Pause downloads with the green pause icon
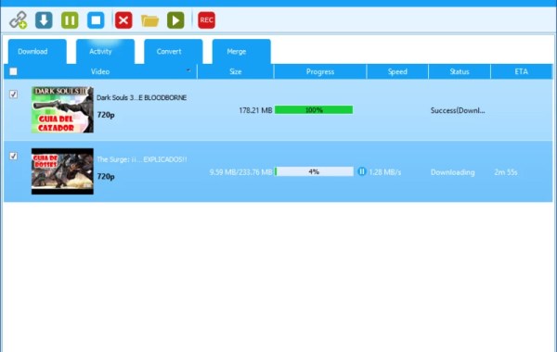This screenshot has width=557, height=352. click(70, 19)
